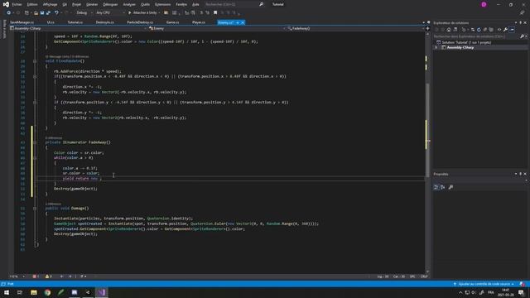This screenshot has height=298, width=530.
Task: Collapse the while loop outline block
Action: tap(35, 158)
